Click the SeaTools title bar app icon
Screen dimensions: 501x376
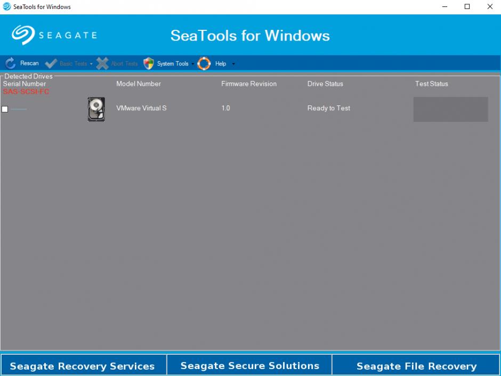[x=7, y=7]
